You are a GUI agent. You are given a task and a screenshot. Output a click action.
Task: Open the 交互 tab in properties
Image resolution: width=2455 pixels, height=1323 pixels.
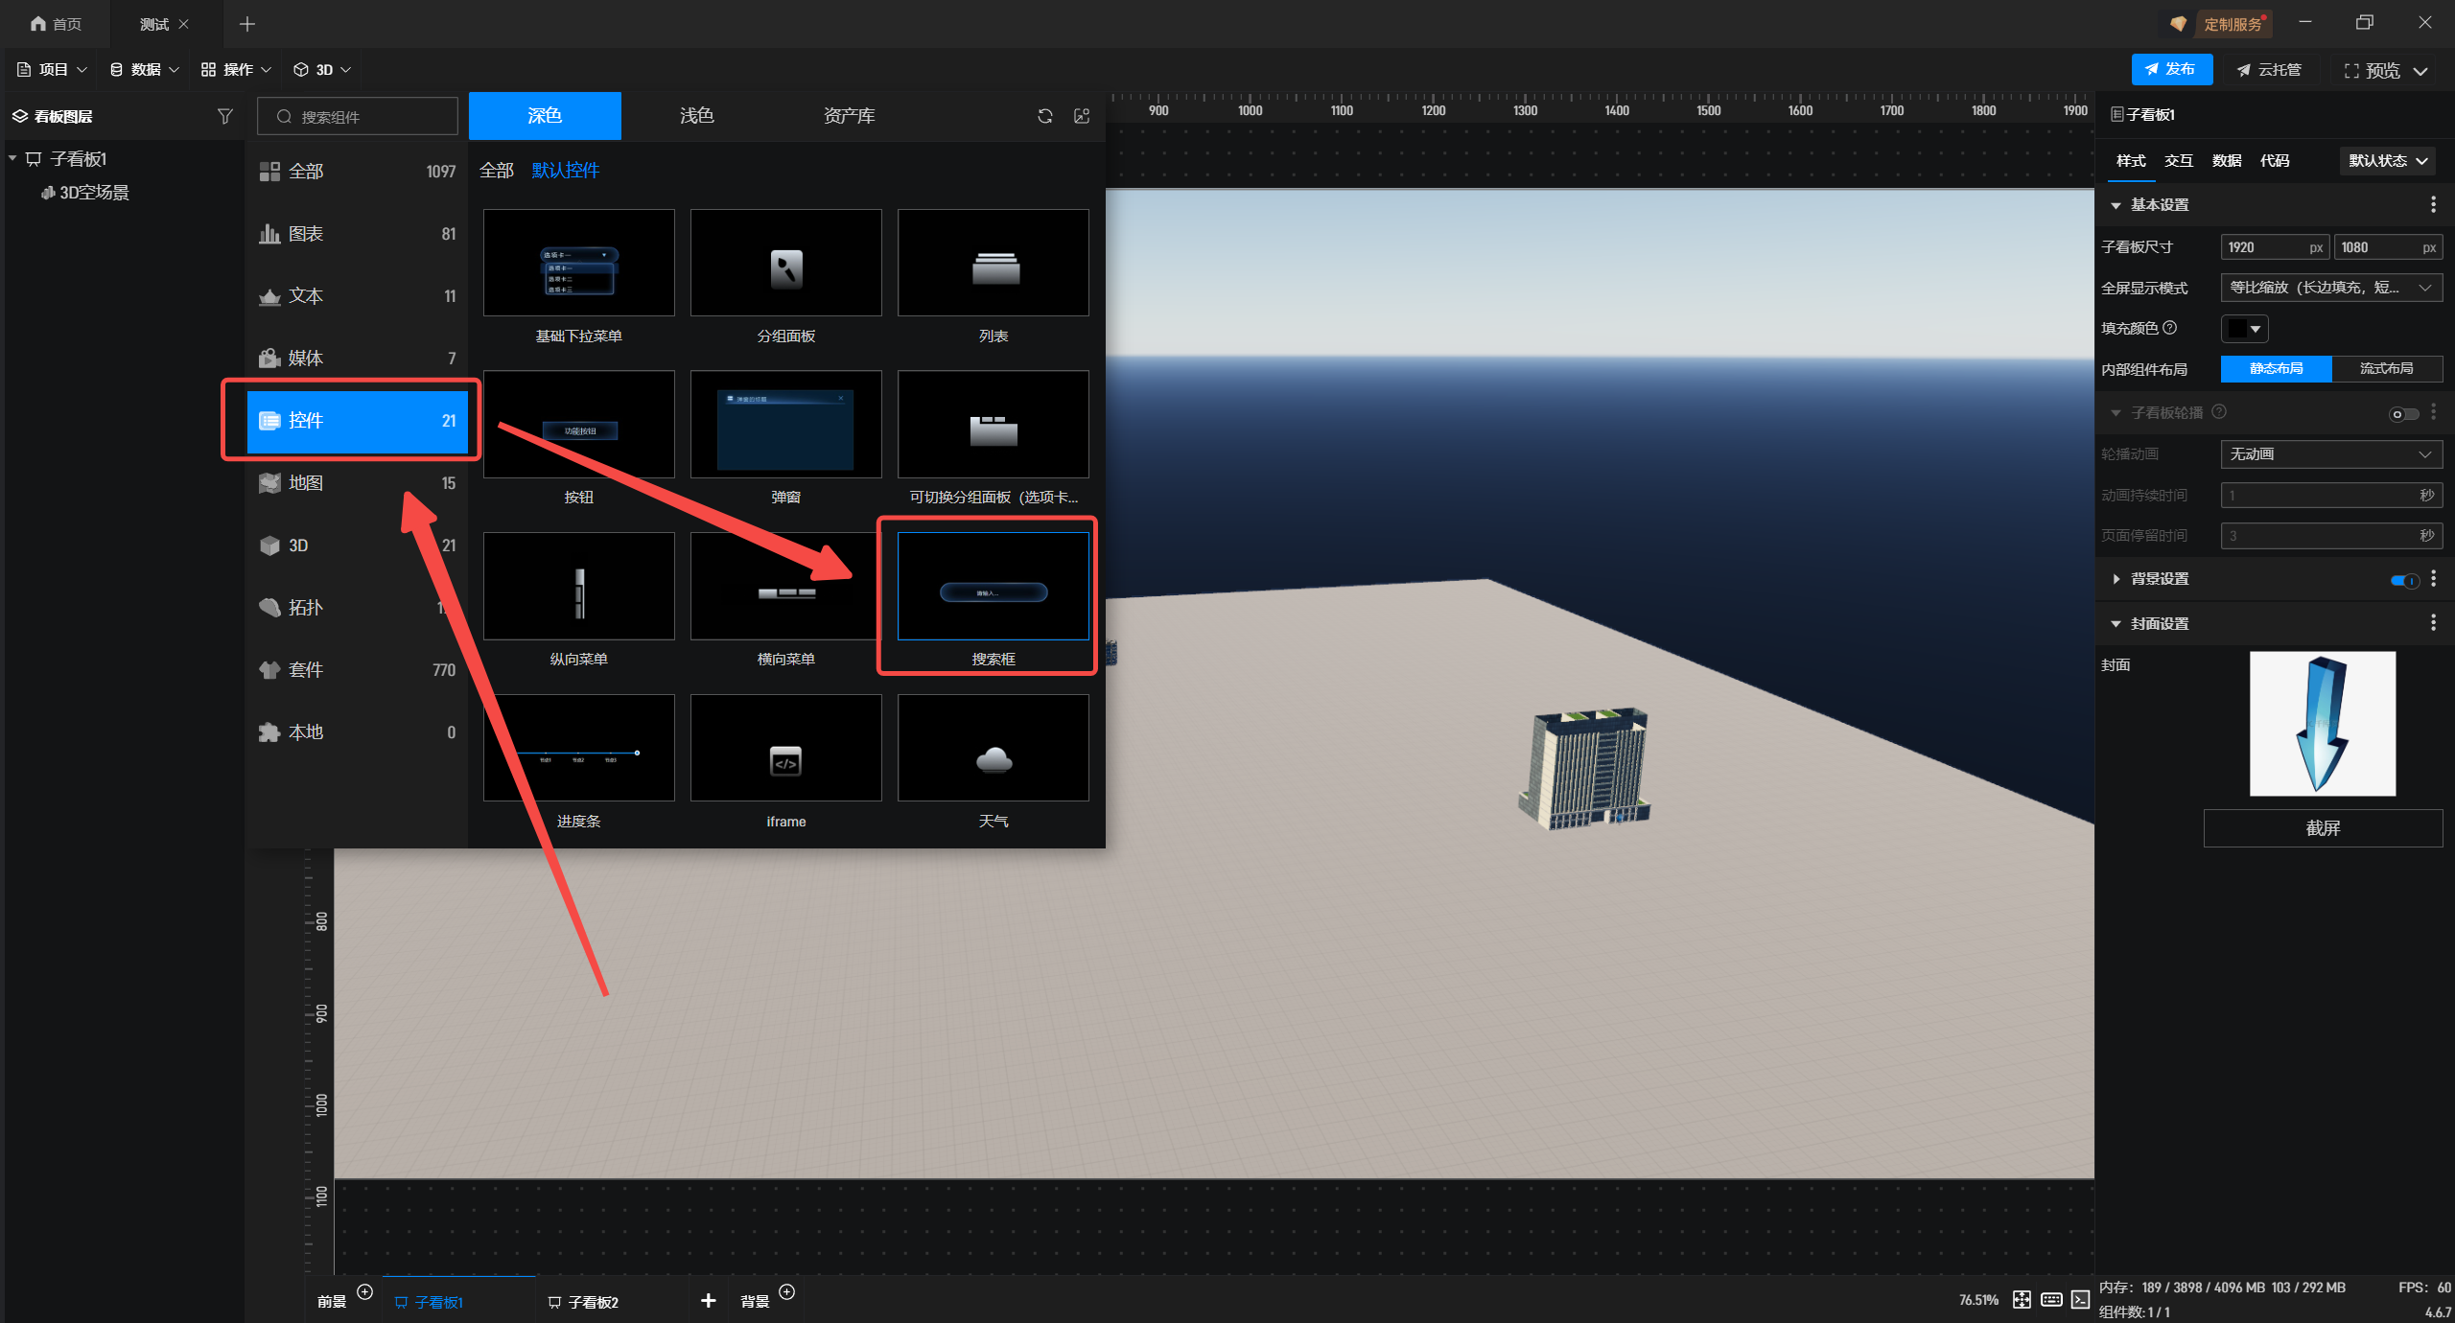click(x=2179, y=161)
